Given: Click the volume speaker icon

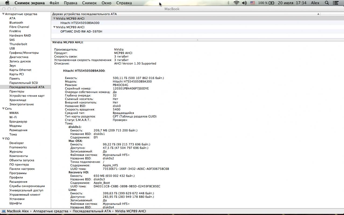Looking at the screenshot, I should [x=244, y=3].
